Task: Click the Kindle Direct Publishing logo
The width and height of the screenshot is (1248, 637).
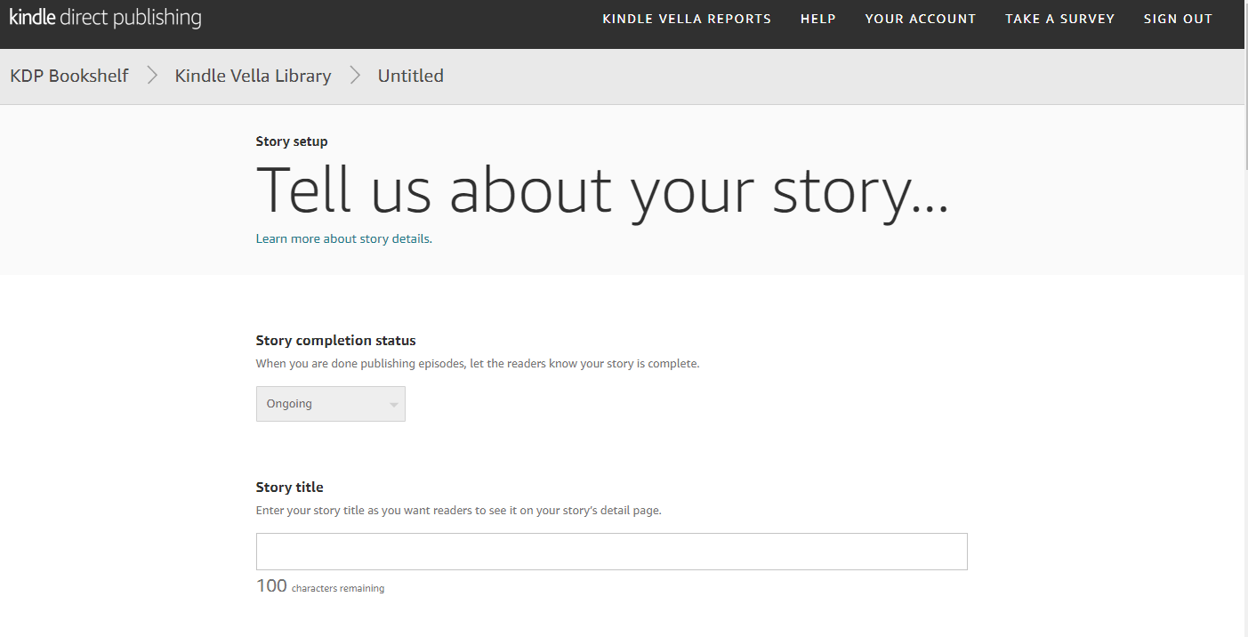Action: tap(105, 19)
